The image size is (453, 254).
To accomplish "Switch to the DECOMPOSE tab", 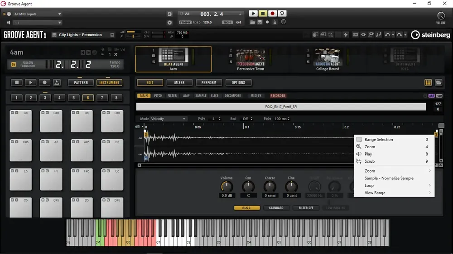I will (x=232, y=96).
